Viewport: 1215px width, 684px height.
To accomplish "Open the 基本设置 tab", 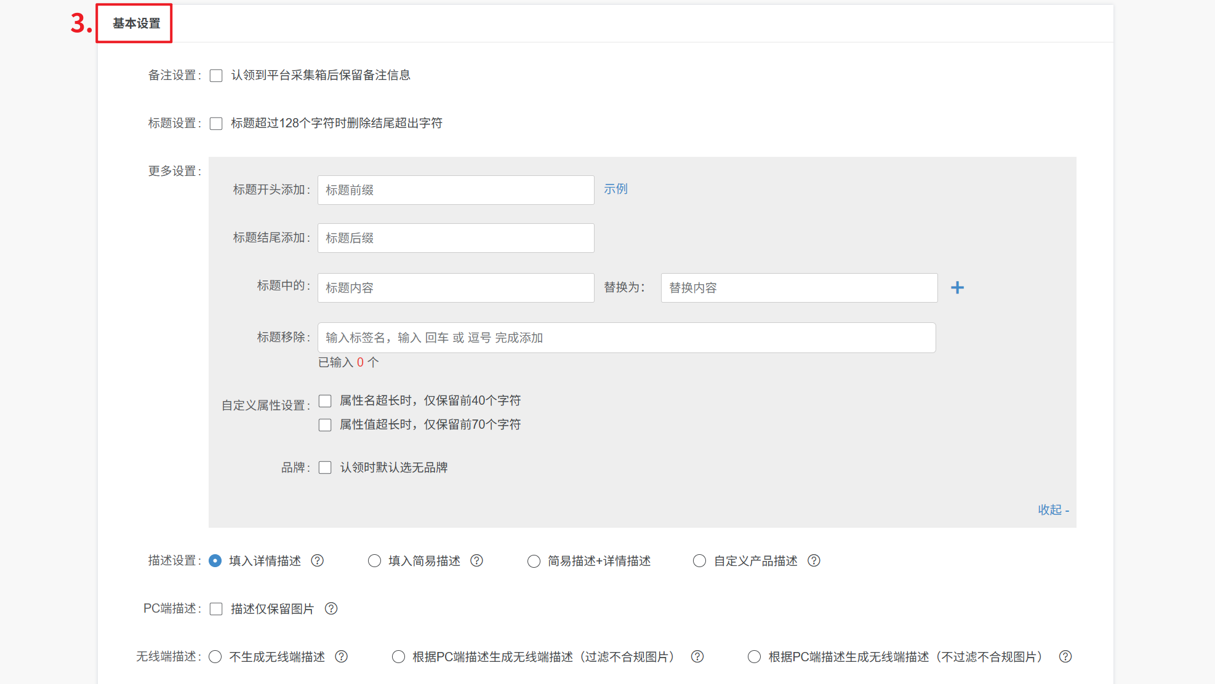I will click(x=136, y=23).
